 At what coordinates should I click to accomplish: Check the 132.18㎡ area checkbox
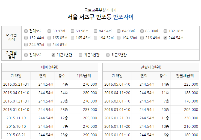(165, 31)
